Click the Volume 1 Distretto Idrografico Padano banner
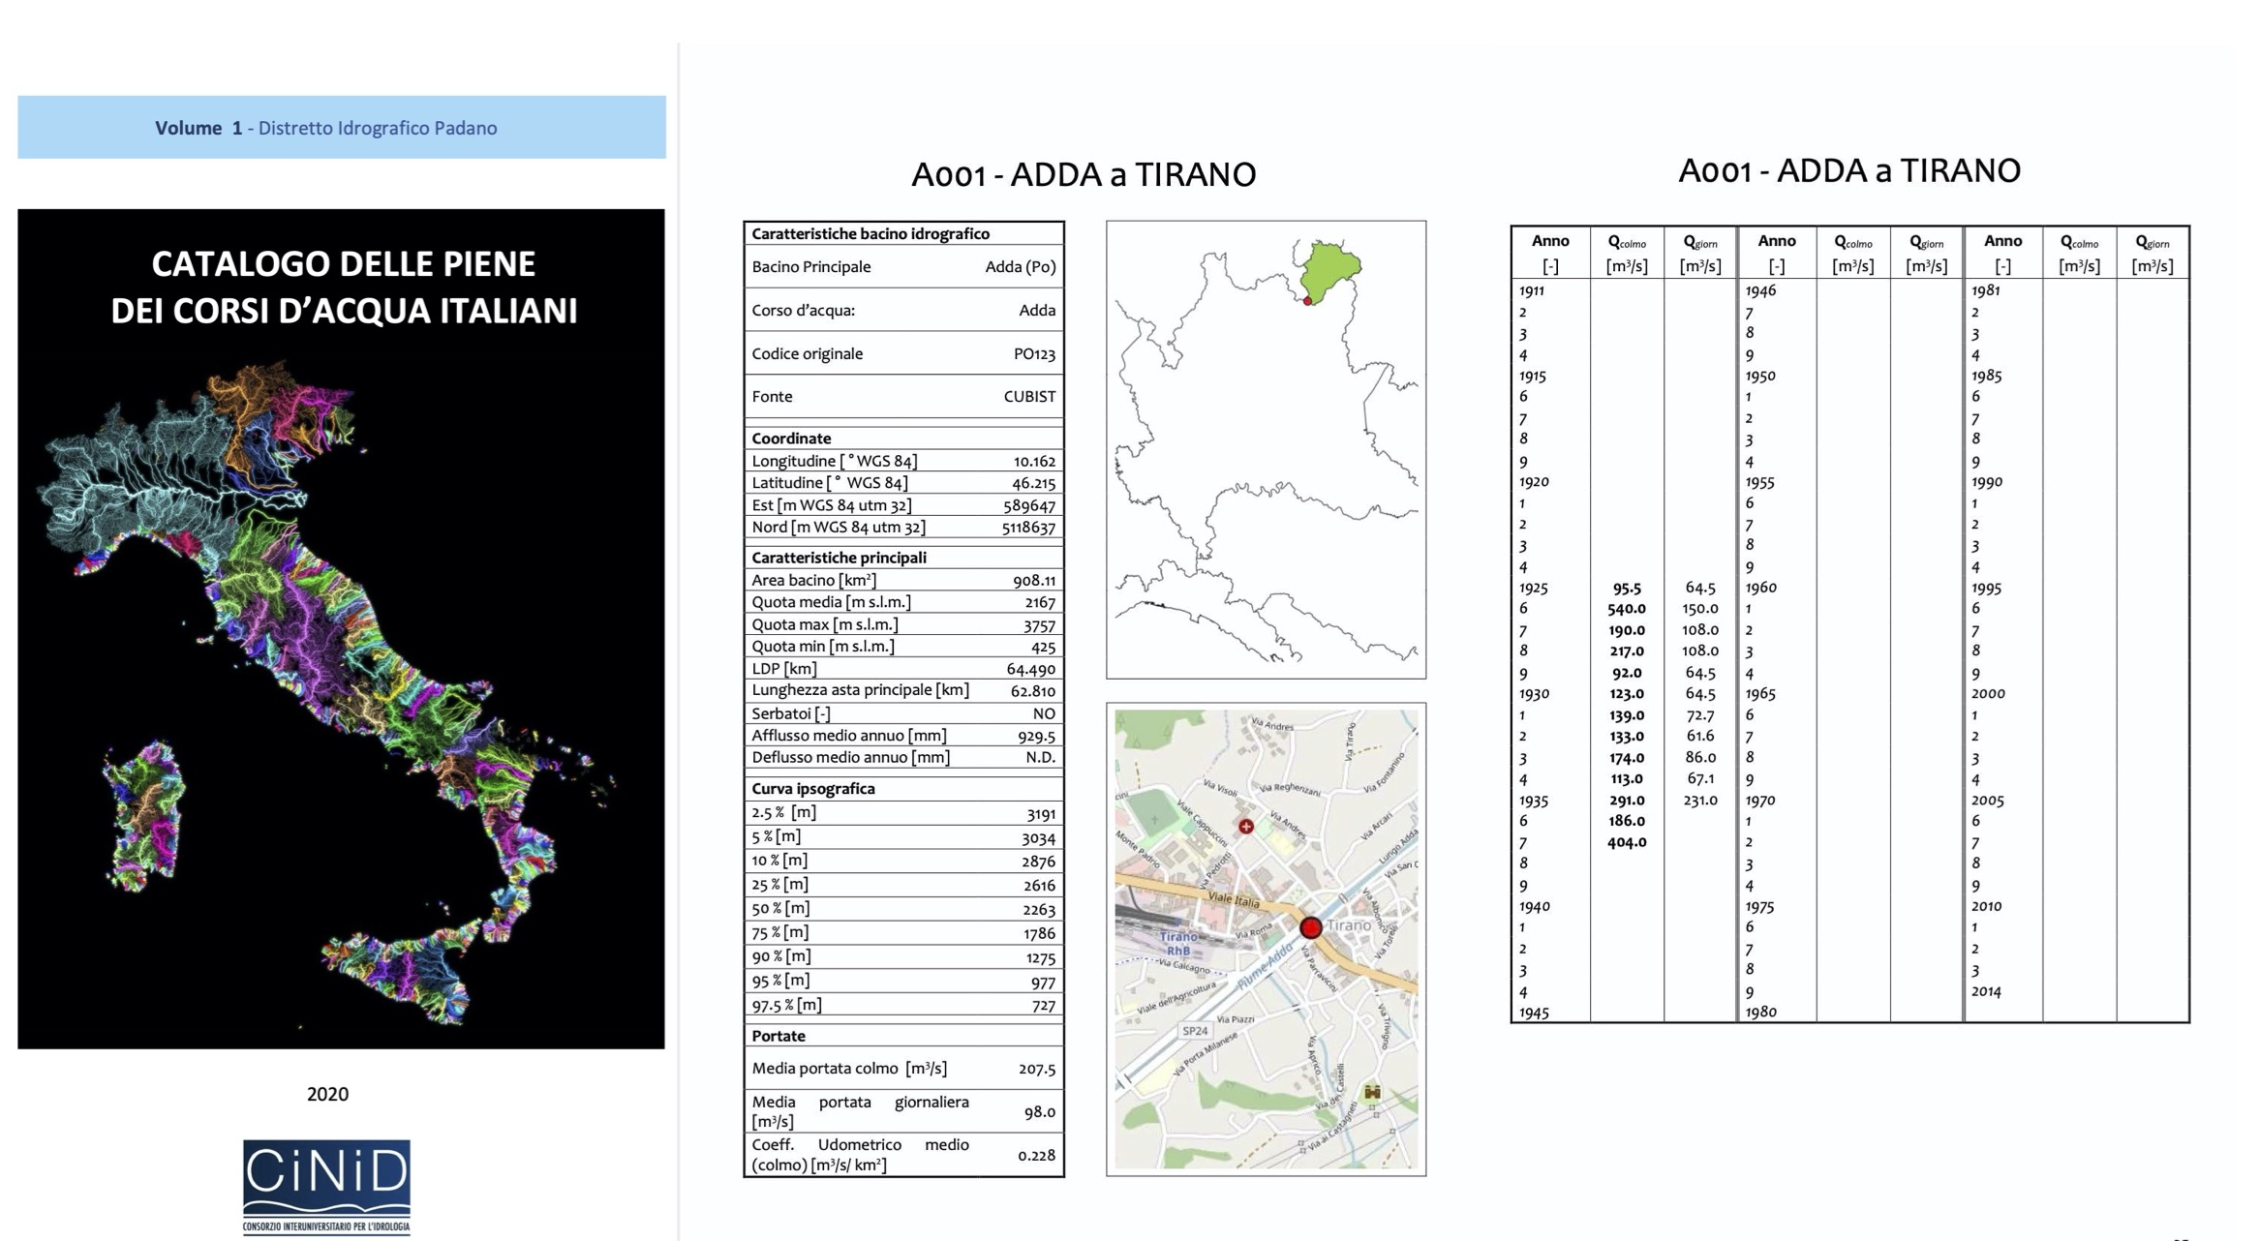The image size is (2260, 1241). click(x=342, y=127)
